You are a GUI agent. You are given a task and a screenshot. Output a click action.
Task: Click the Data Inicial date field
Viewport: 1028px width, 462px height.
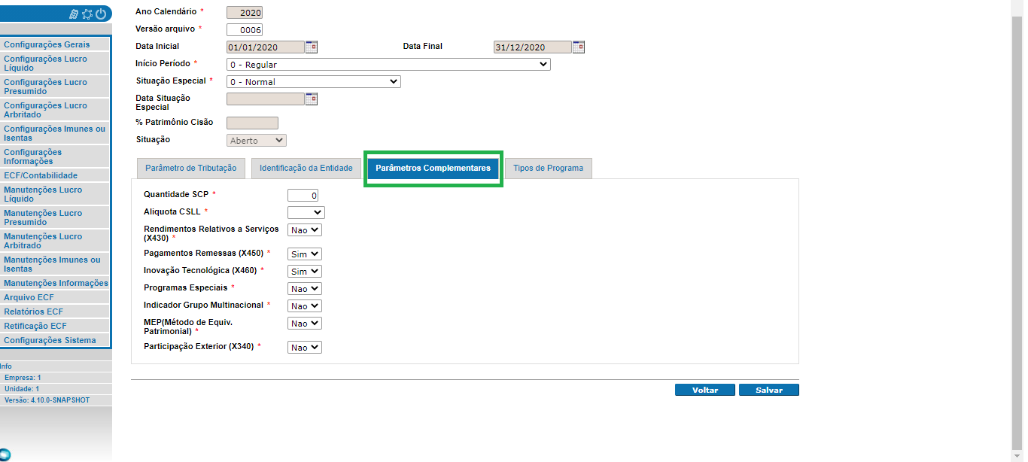[266, 47]
